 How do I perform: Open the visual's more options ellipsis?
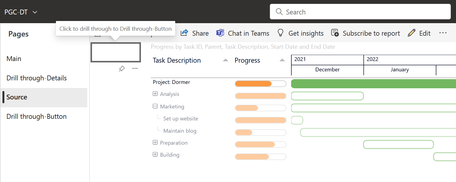135,69
